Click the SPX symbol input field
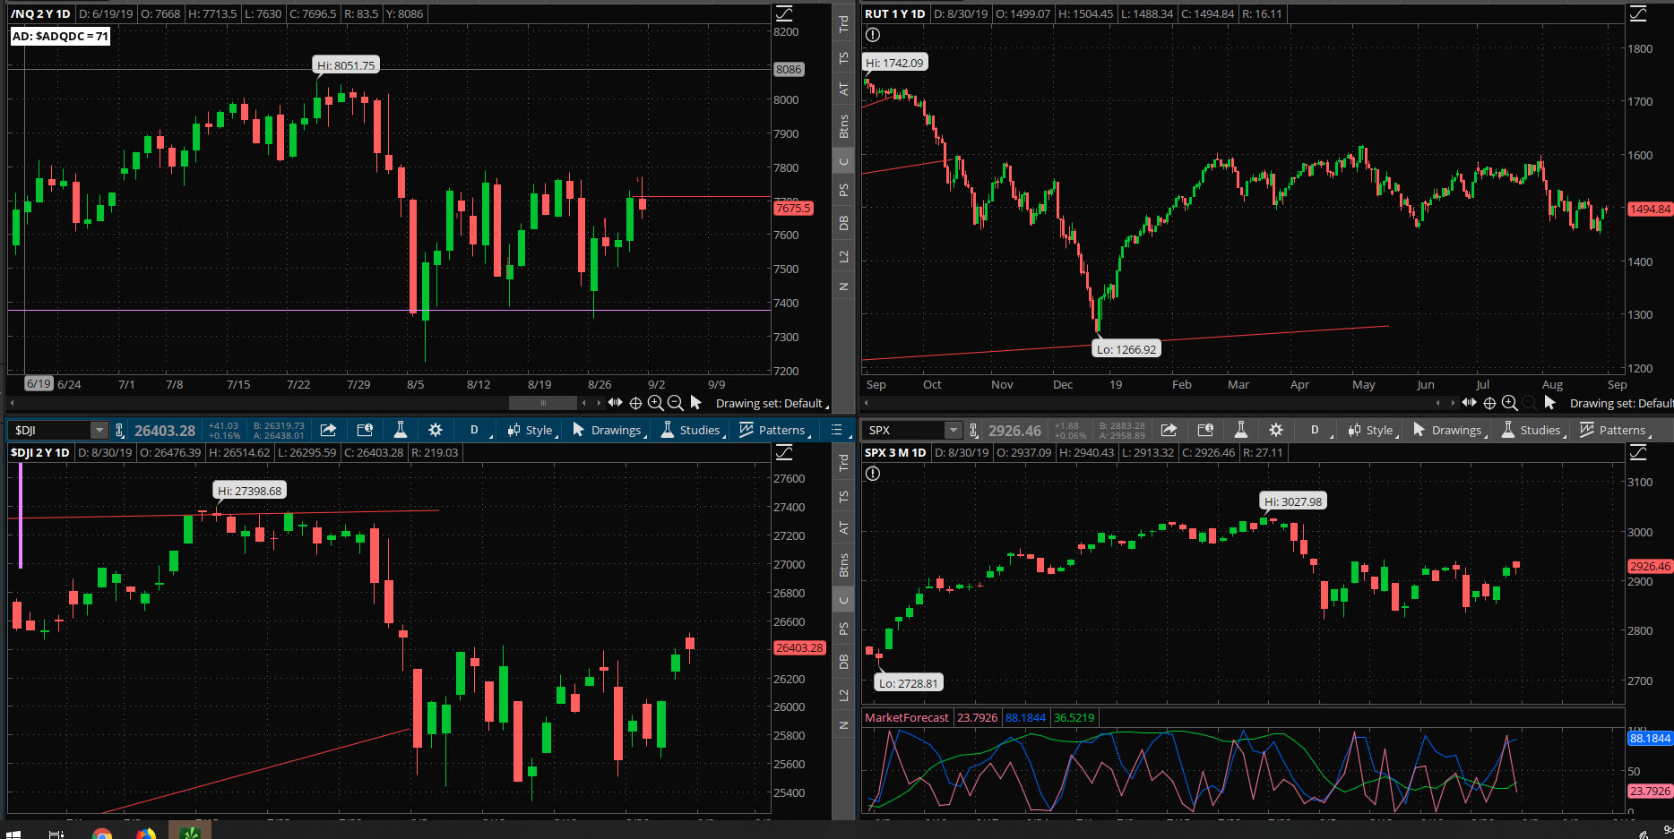The height and width of the screenshot is (839, 1674). [905, 431]
